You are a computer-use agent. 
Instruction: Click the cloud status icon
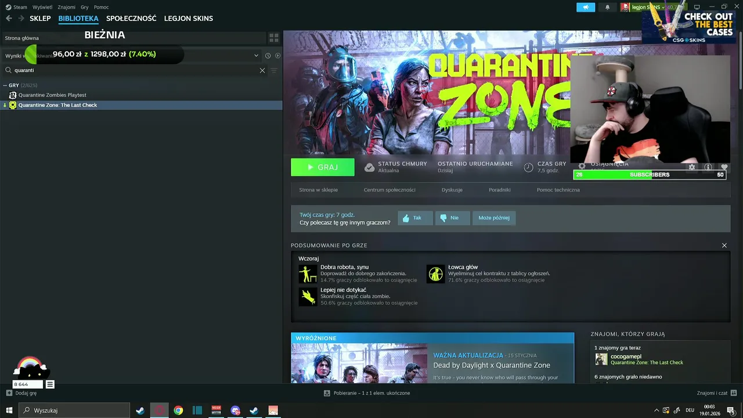(369, 167)
